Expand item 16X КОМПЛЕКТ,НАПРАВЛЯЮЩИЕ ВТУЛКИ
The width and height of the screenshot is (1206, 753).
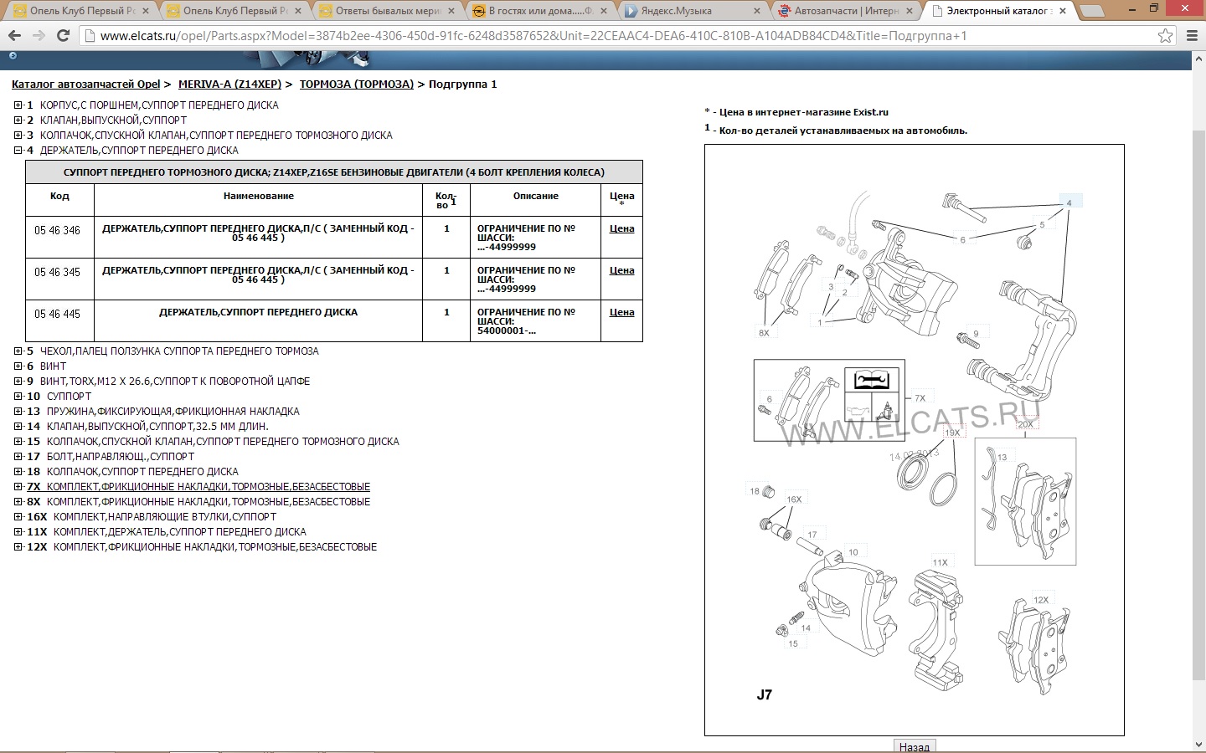[x=18, y=517]
